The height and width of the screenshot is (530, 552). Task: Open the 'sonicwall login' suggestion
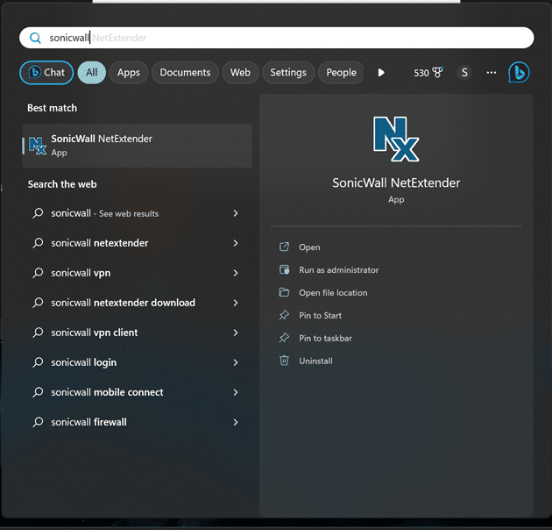coord(138,362)
